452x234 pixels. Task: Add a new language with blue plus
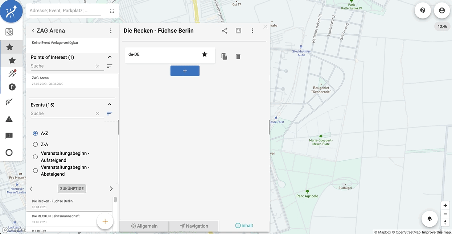pos(185,71)
